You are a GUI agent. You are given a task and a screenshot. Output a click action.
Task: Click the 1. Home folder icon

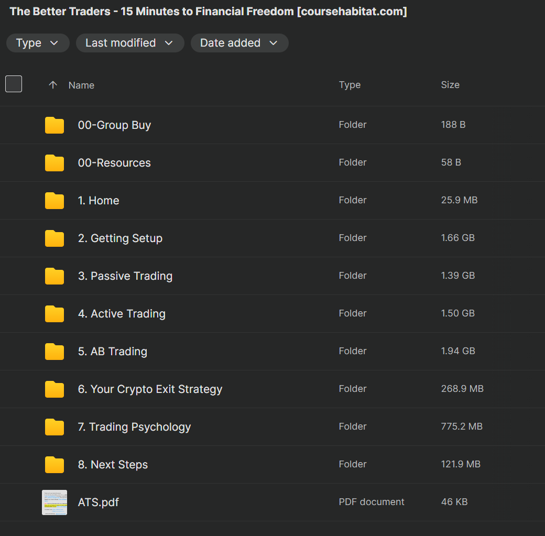coord(54,201)
